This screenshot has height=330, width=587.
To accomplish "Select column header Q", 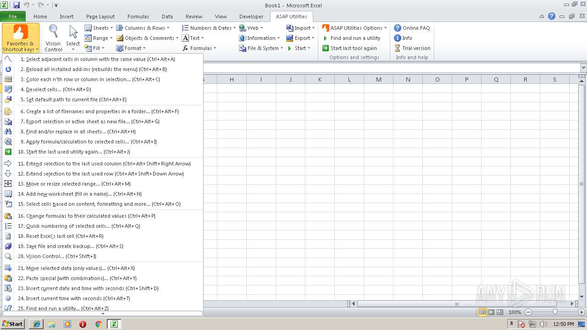I will pyautogui.click(x=496, y=80).
